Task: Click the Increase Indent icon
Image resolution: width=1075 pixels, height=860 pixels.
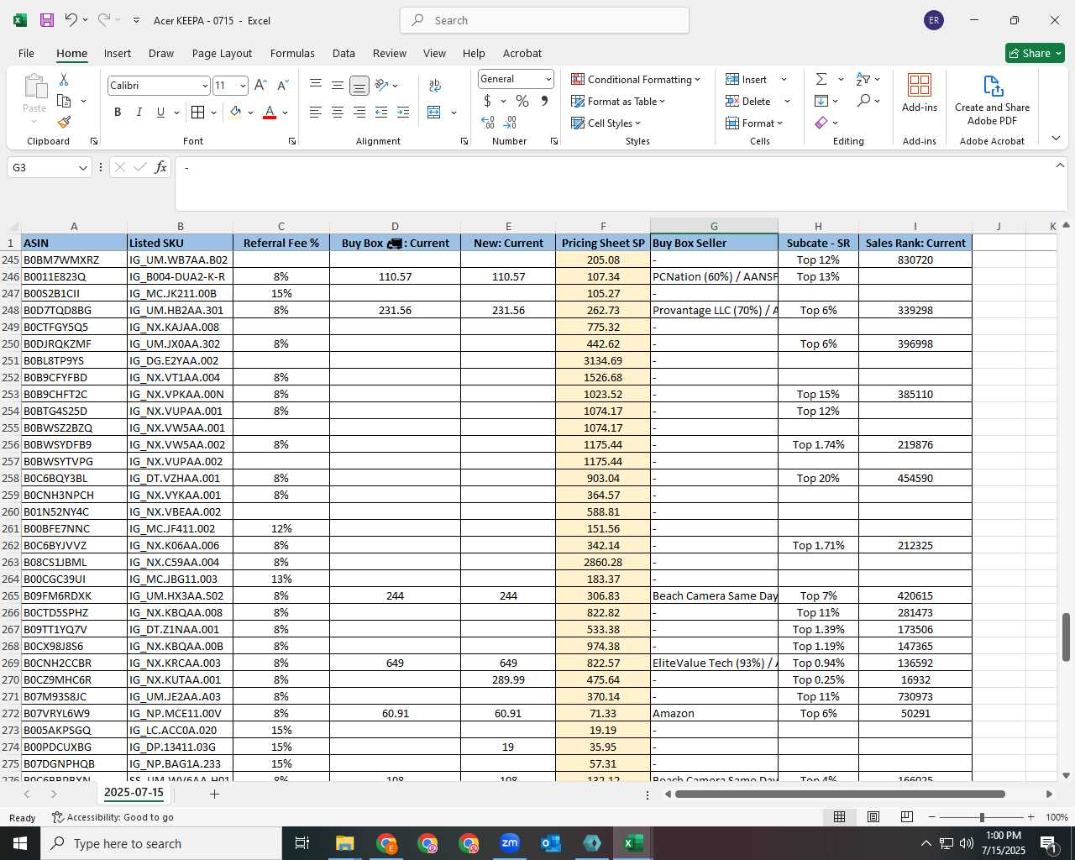Action: 403,112
